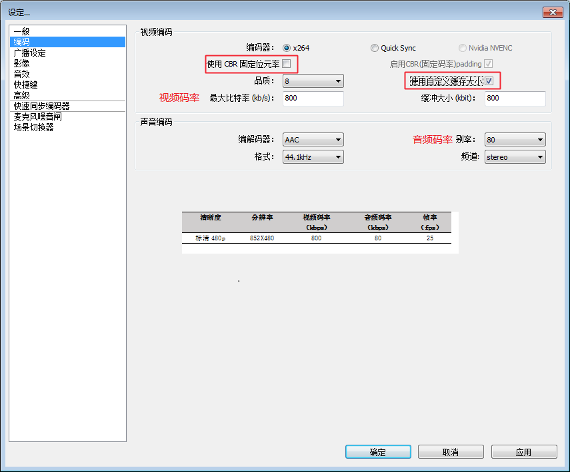The width and height of the screenshot is (570, 472).
Task: Open the 广播设定 settings category
Action: (x=67, y=53)
